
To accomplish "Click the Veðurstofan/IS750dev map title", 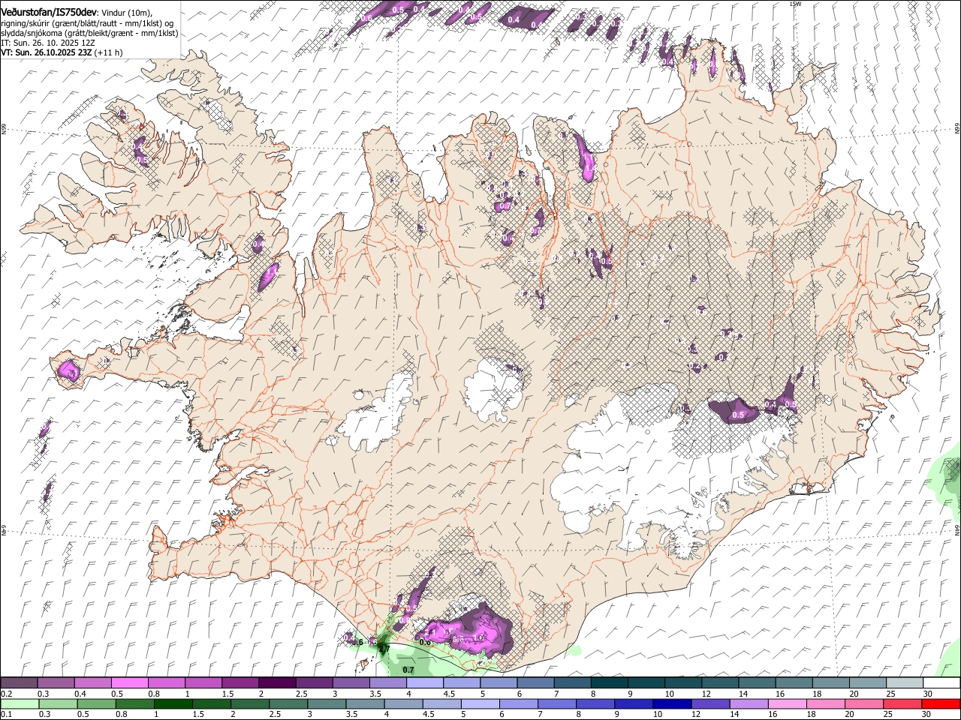I will click(x=49, y=13).
